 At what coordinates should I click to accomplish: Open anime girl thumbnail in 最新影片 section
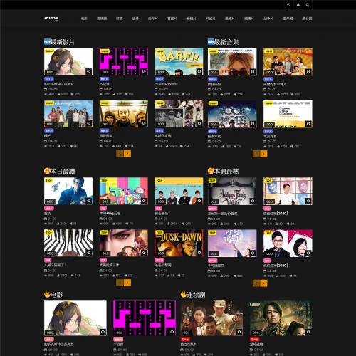coord(68,62)
